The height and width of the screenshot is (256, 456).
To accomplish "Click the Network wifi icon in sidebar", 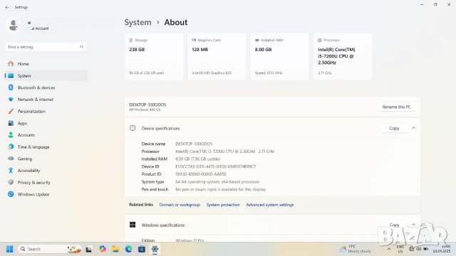I will [x=11, y=100].
